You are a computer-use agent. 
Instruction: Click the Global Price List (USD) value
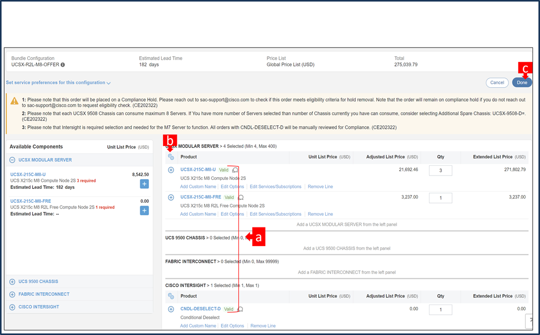tap(290, 65)
